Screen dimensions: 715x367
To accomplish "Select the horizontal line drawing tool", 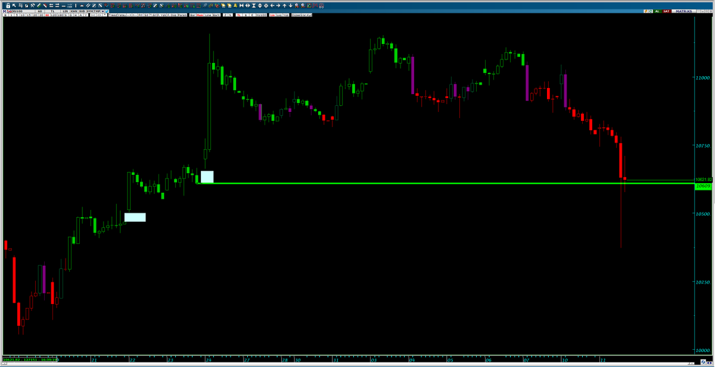I will pyautogui.click(x=64, y=6).
